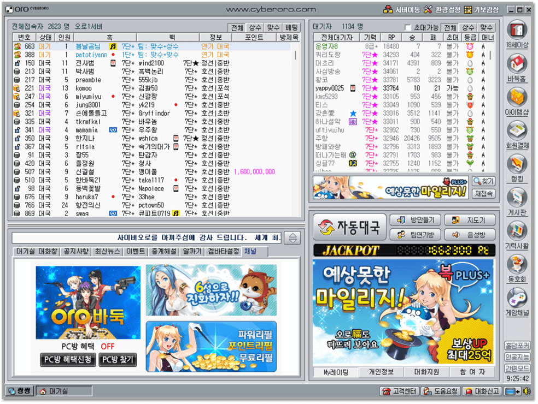Open the oro바둑 banner thumbnail
The image size is (538, 404).
88,302
